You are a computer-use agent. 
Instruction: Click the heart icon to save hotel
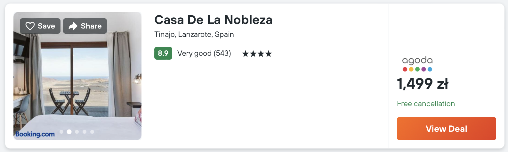[30, 26]
